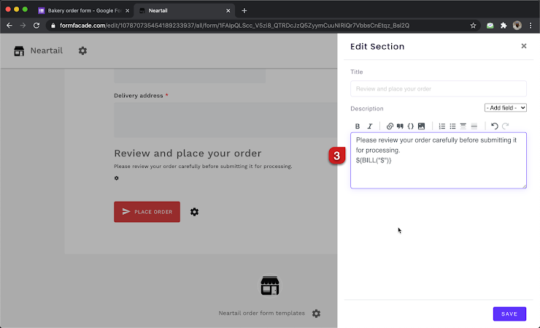Image resolution: width=540 pixels, height=328 pixels.
Task: Open gear next to order form templates
Action: (x=316, y=313)
